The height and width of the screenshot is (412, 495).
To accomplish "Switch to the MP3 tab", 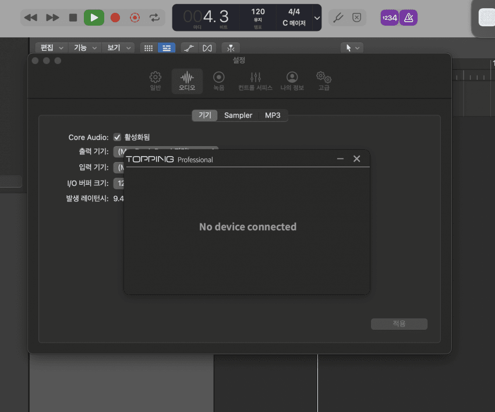I will coord(273,115).
